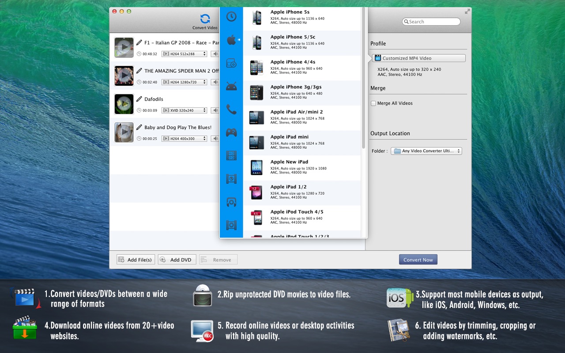Click the 00:02:40 duration text
The image size is (565, 353).
(150, 83)
